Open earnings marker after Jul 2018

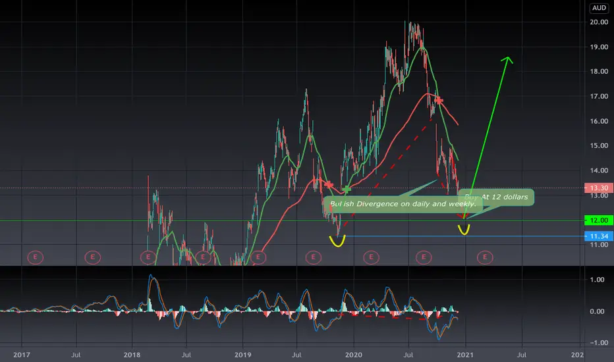coord(203,257)
